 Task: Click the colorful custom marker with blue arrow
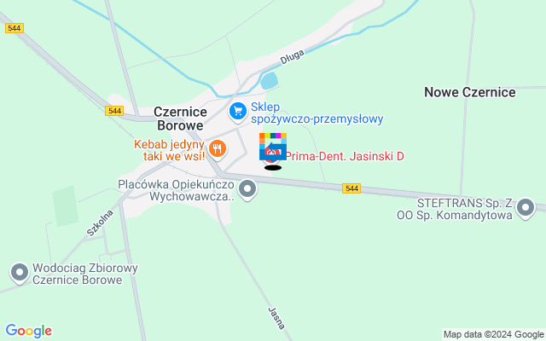(x=273, y=147)
